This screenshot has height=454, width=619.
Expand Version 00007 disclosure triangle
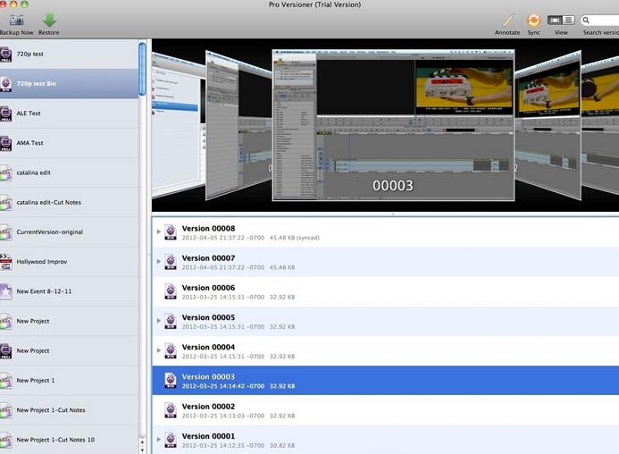click(x=159, y=262)
